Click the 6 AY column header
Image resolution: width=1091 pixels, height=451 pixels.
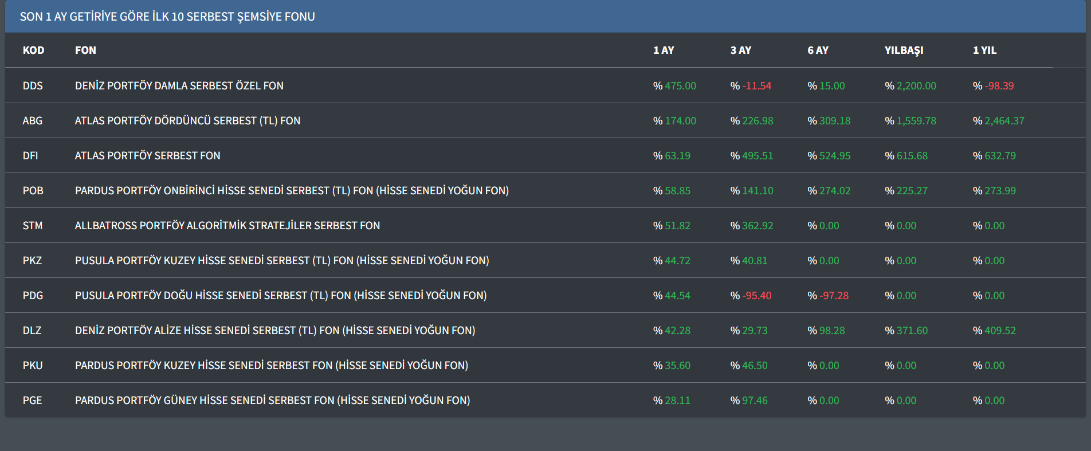point(818,50)
